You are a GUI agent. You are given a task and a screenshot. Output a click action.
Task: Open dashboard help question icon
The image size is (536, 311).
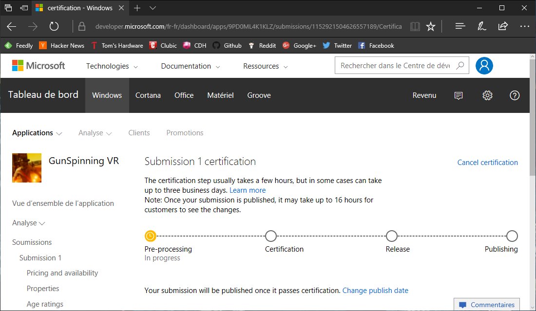[x=515, y=95]
